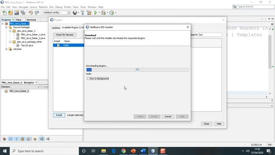This screenshot has width=275, height=155.
Task: Collapse the pbo_java_package_other package node
Action: [x=10, y=42]
